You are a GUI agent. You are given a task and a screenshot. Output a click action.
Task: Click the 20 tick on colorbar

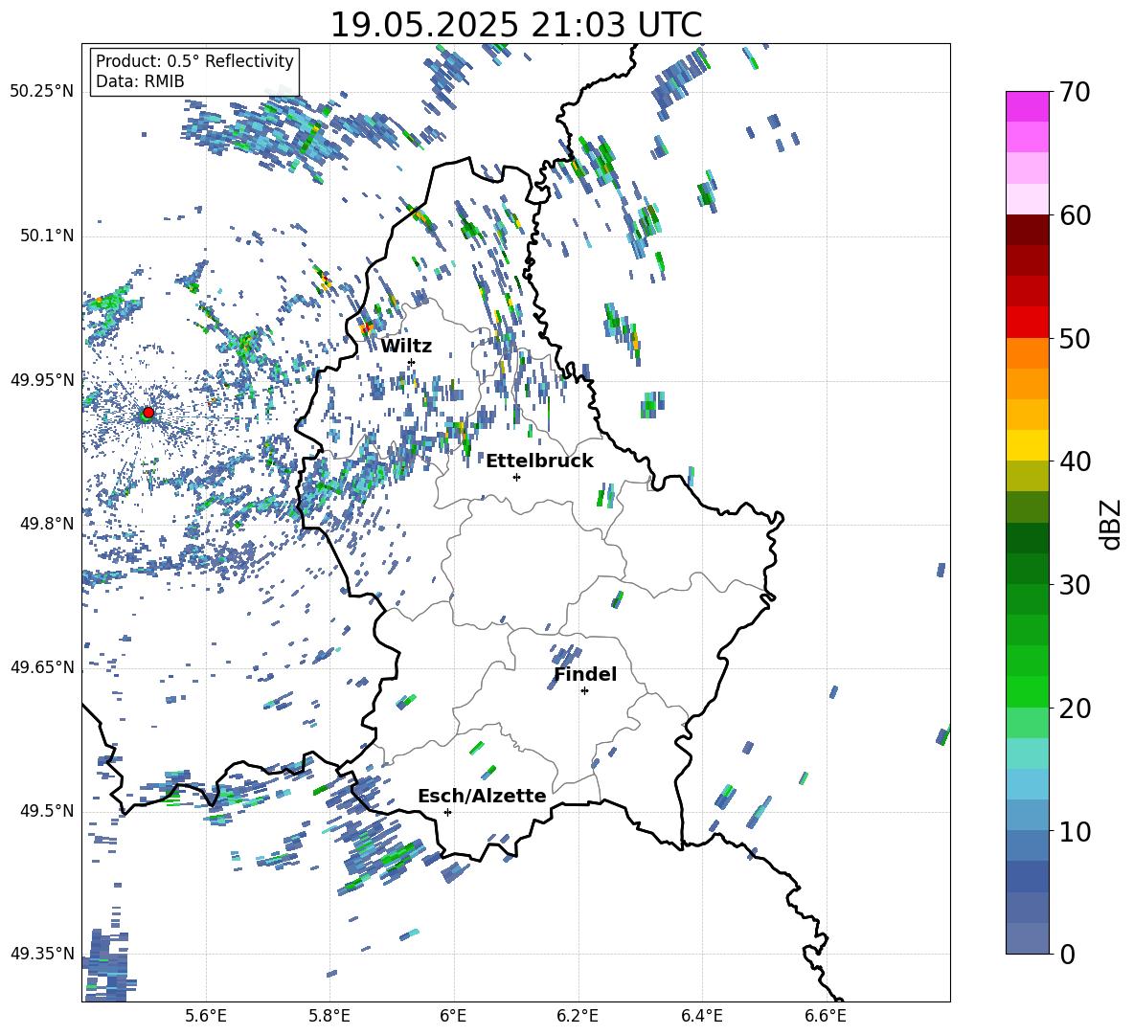(1075, 709)
